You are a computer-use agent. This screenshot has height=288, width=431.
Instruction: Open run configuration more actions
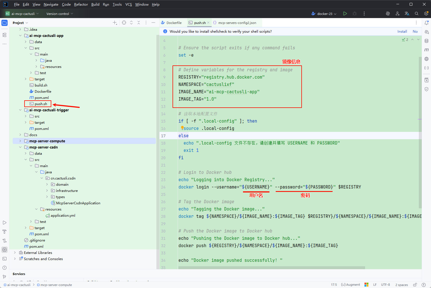364,14
